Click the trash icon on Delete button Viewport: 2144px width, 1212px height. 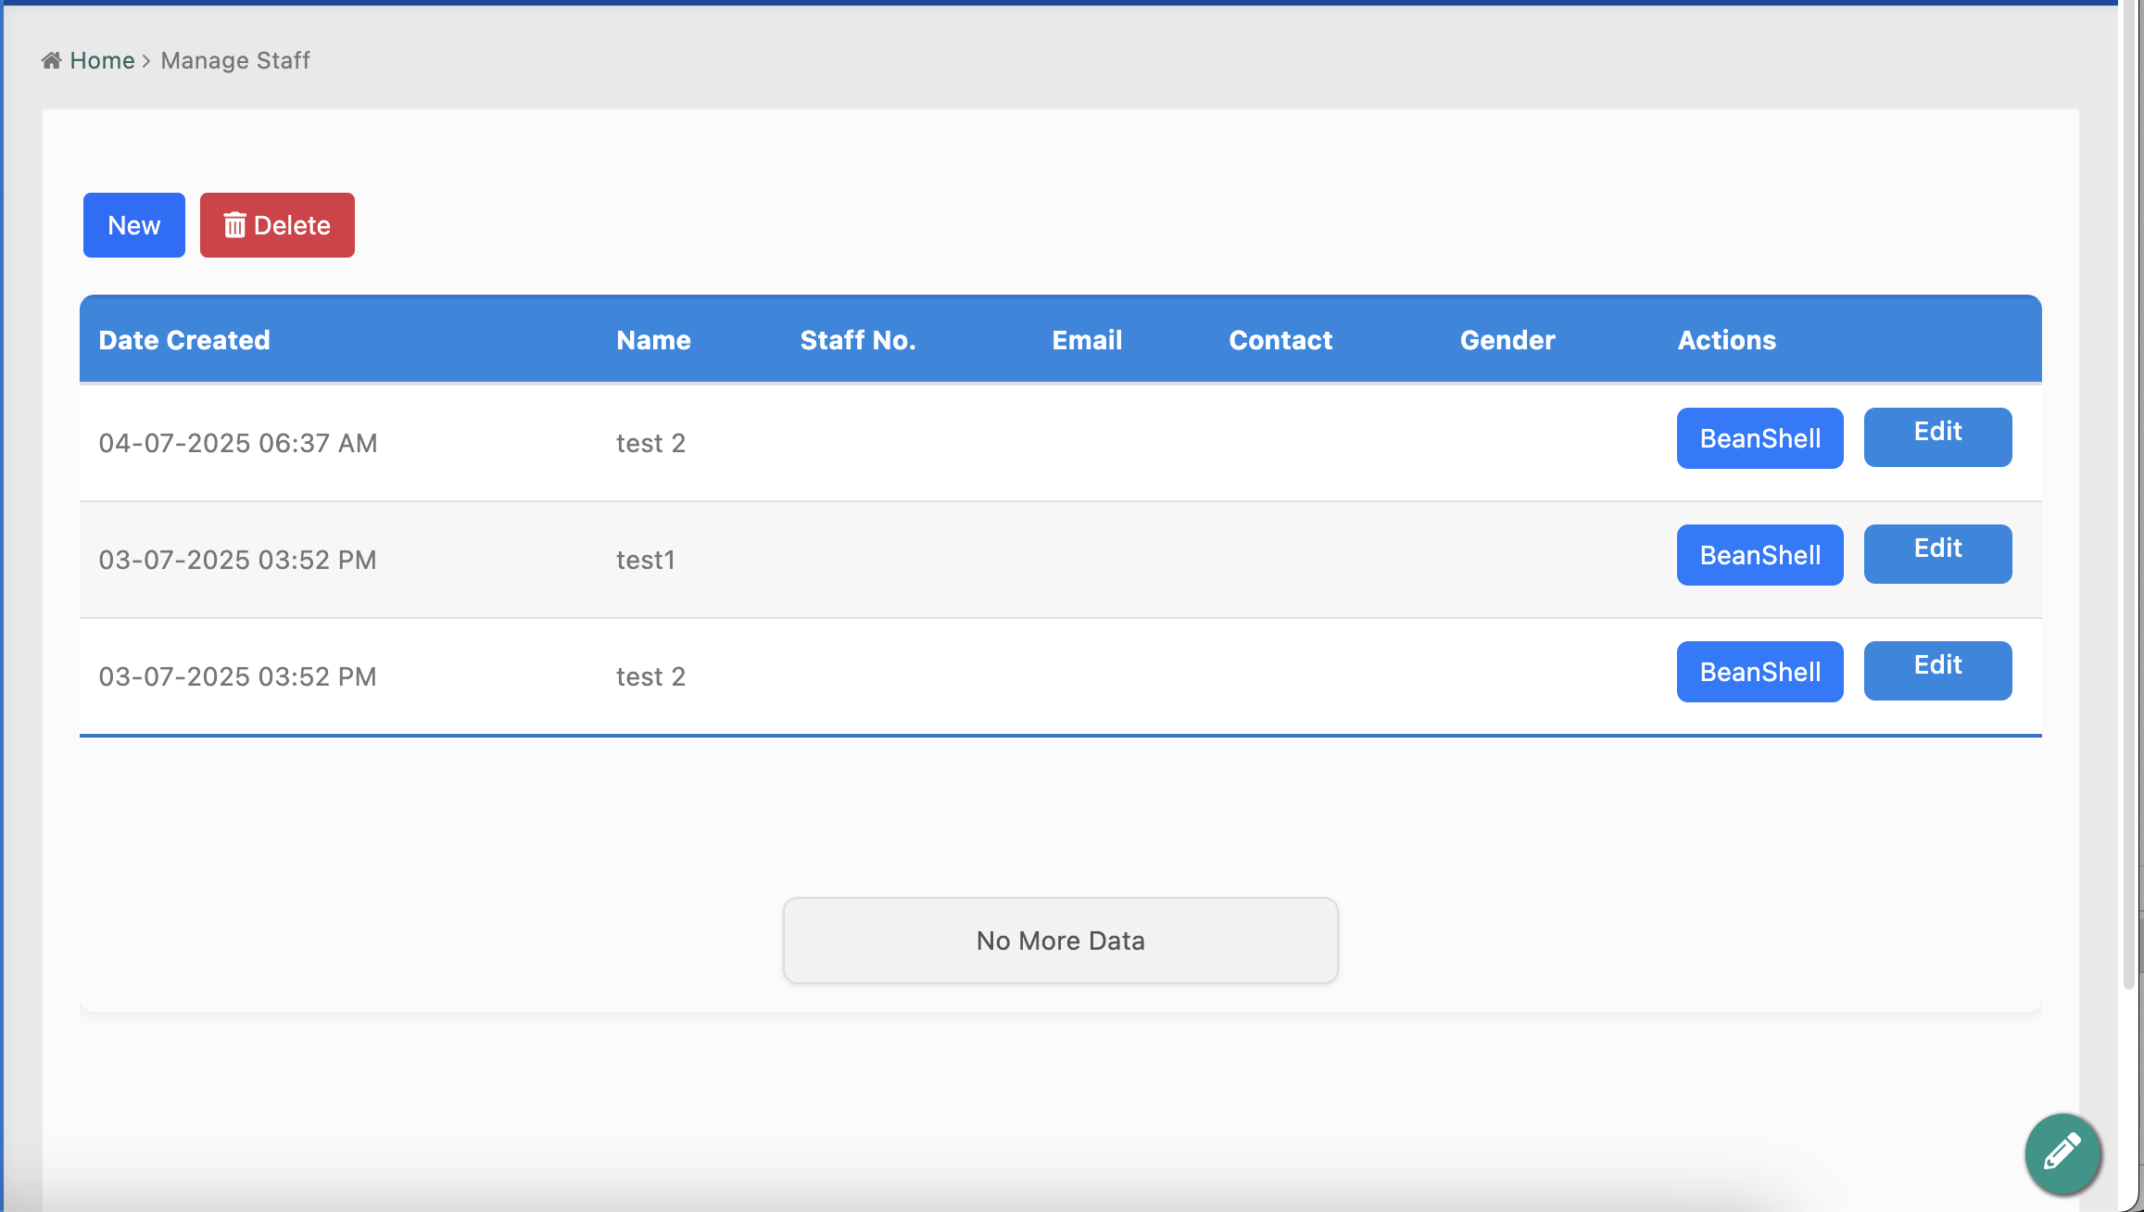[x=234, y=225]
